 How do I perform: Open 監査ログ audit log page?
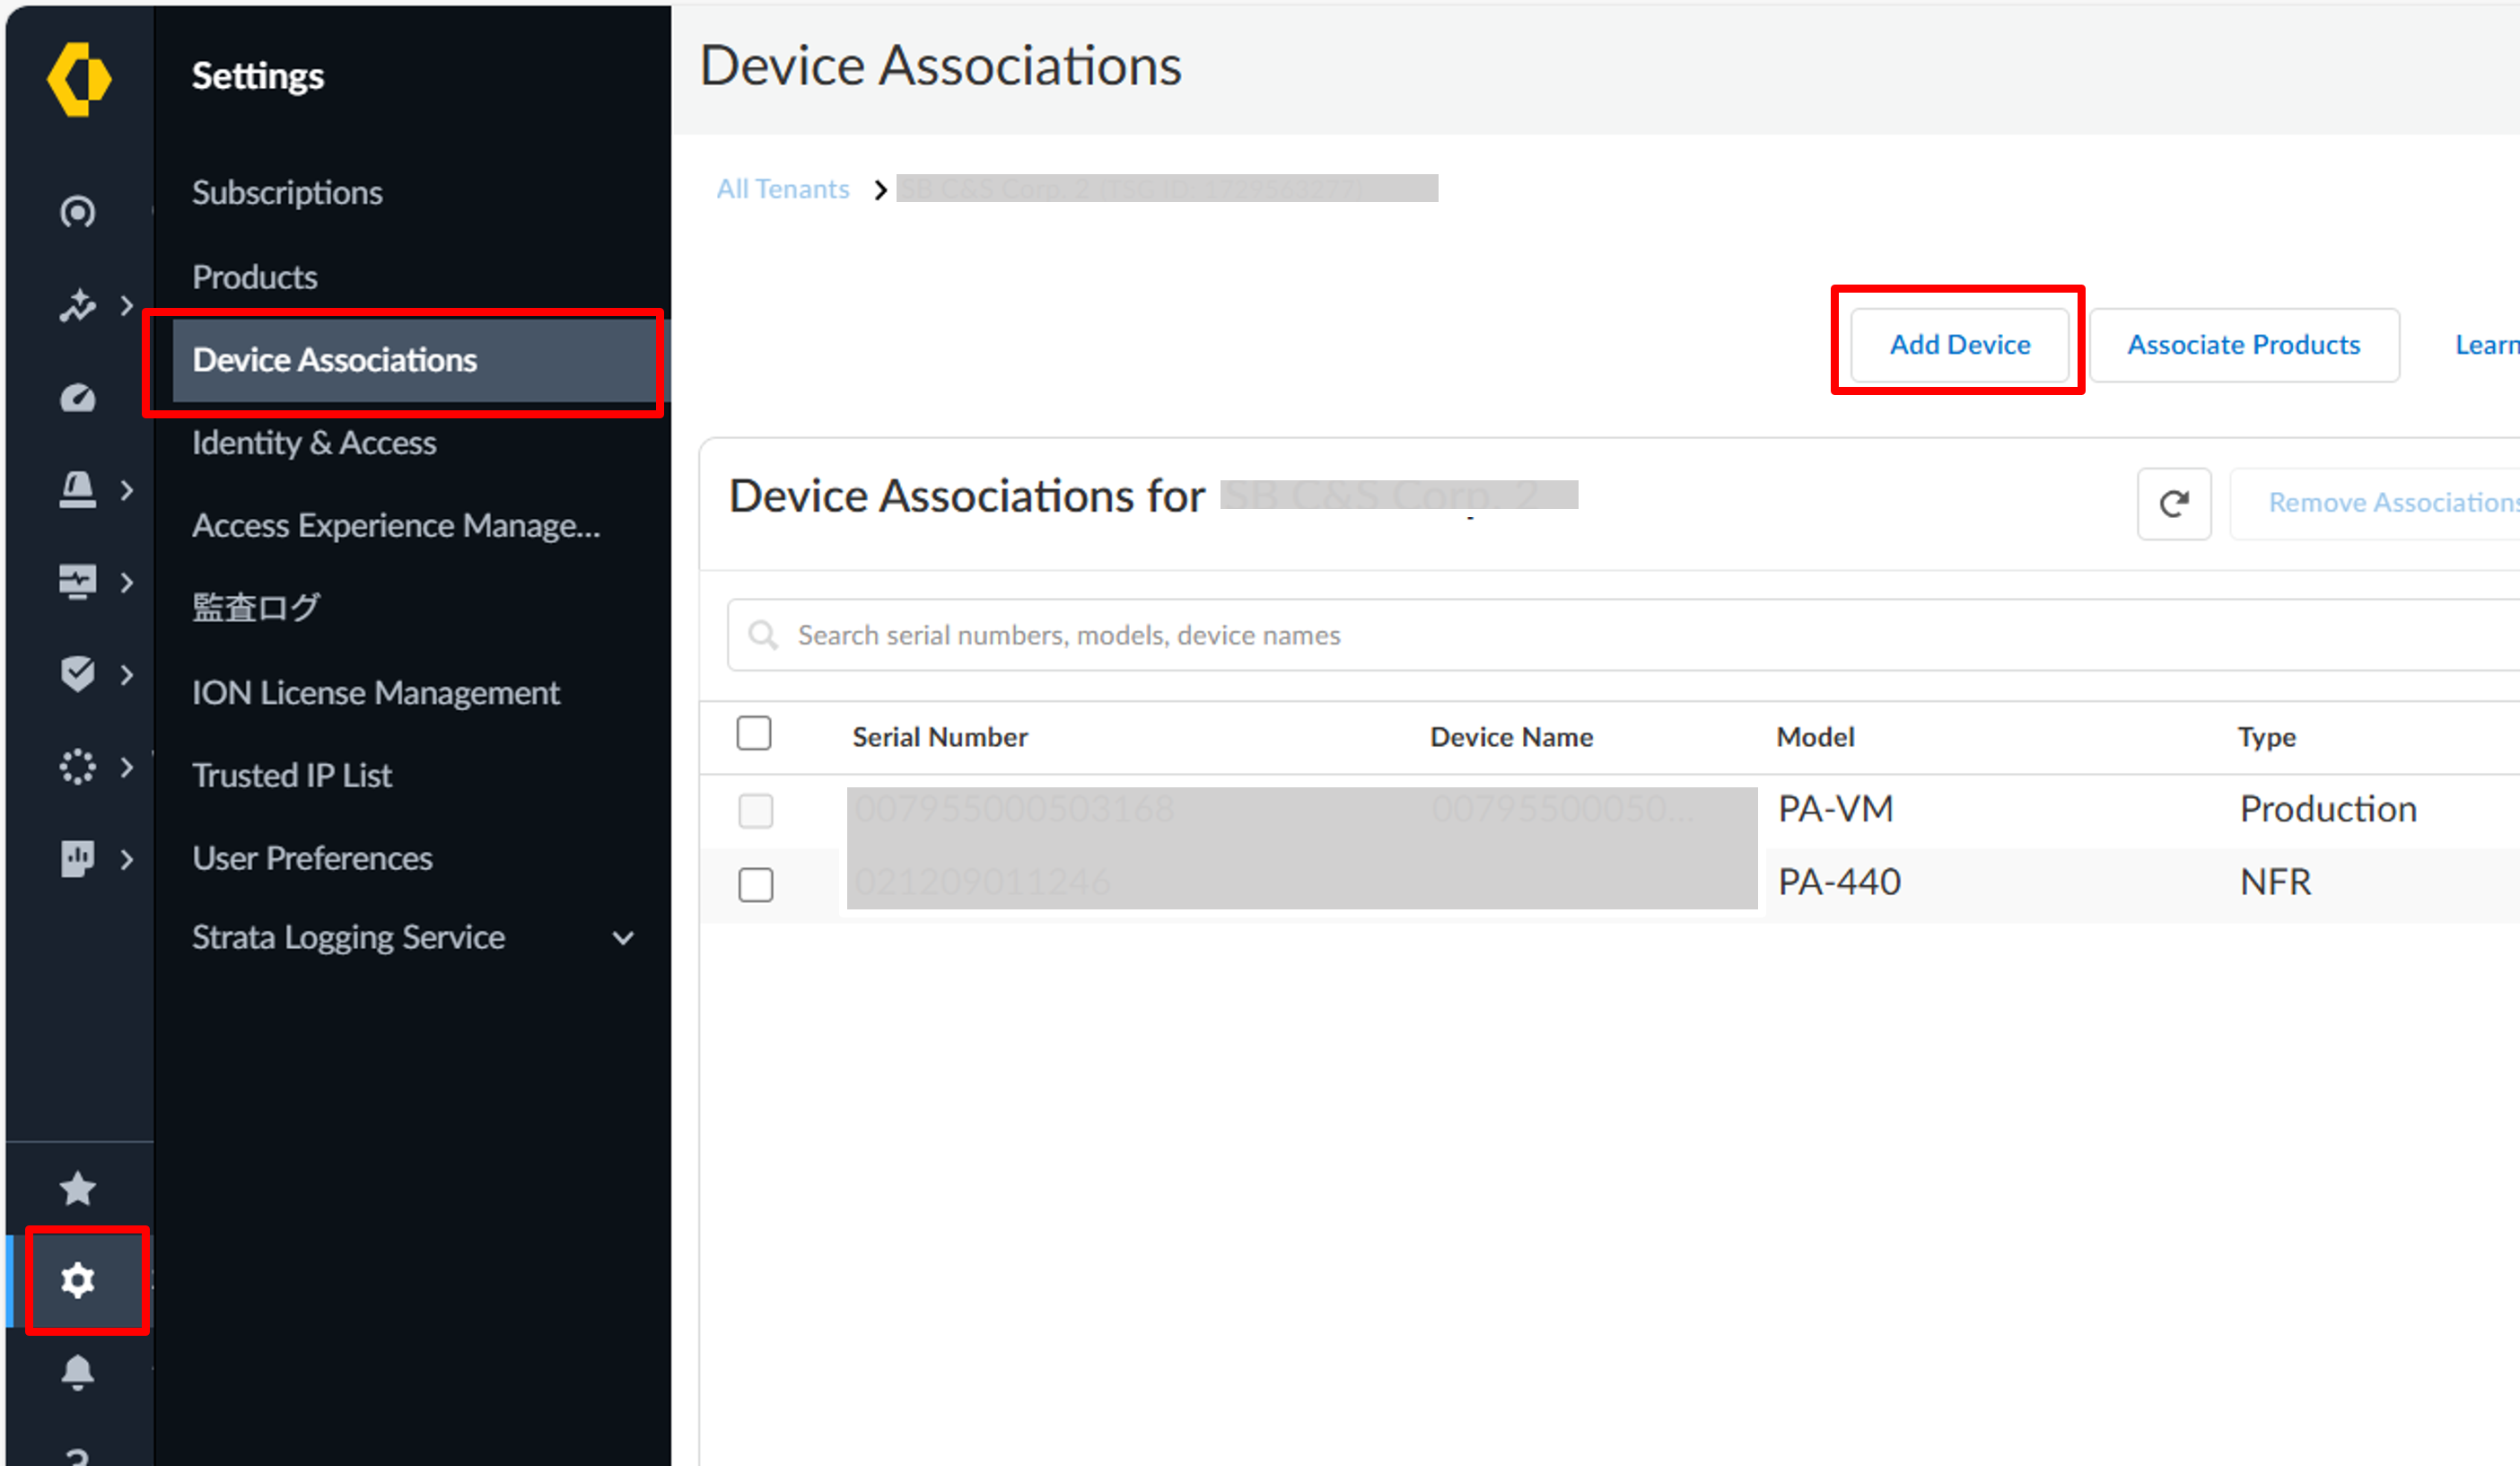256,607
